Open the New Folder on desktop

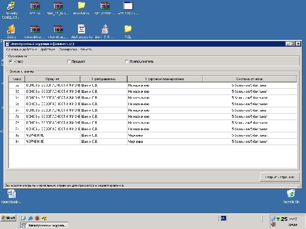81,8
